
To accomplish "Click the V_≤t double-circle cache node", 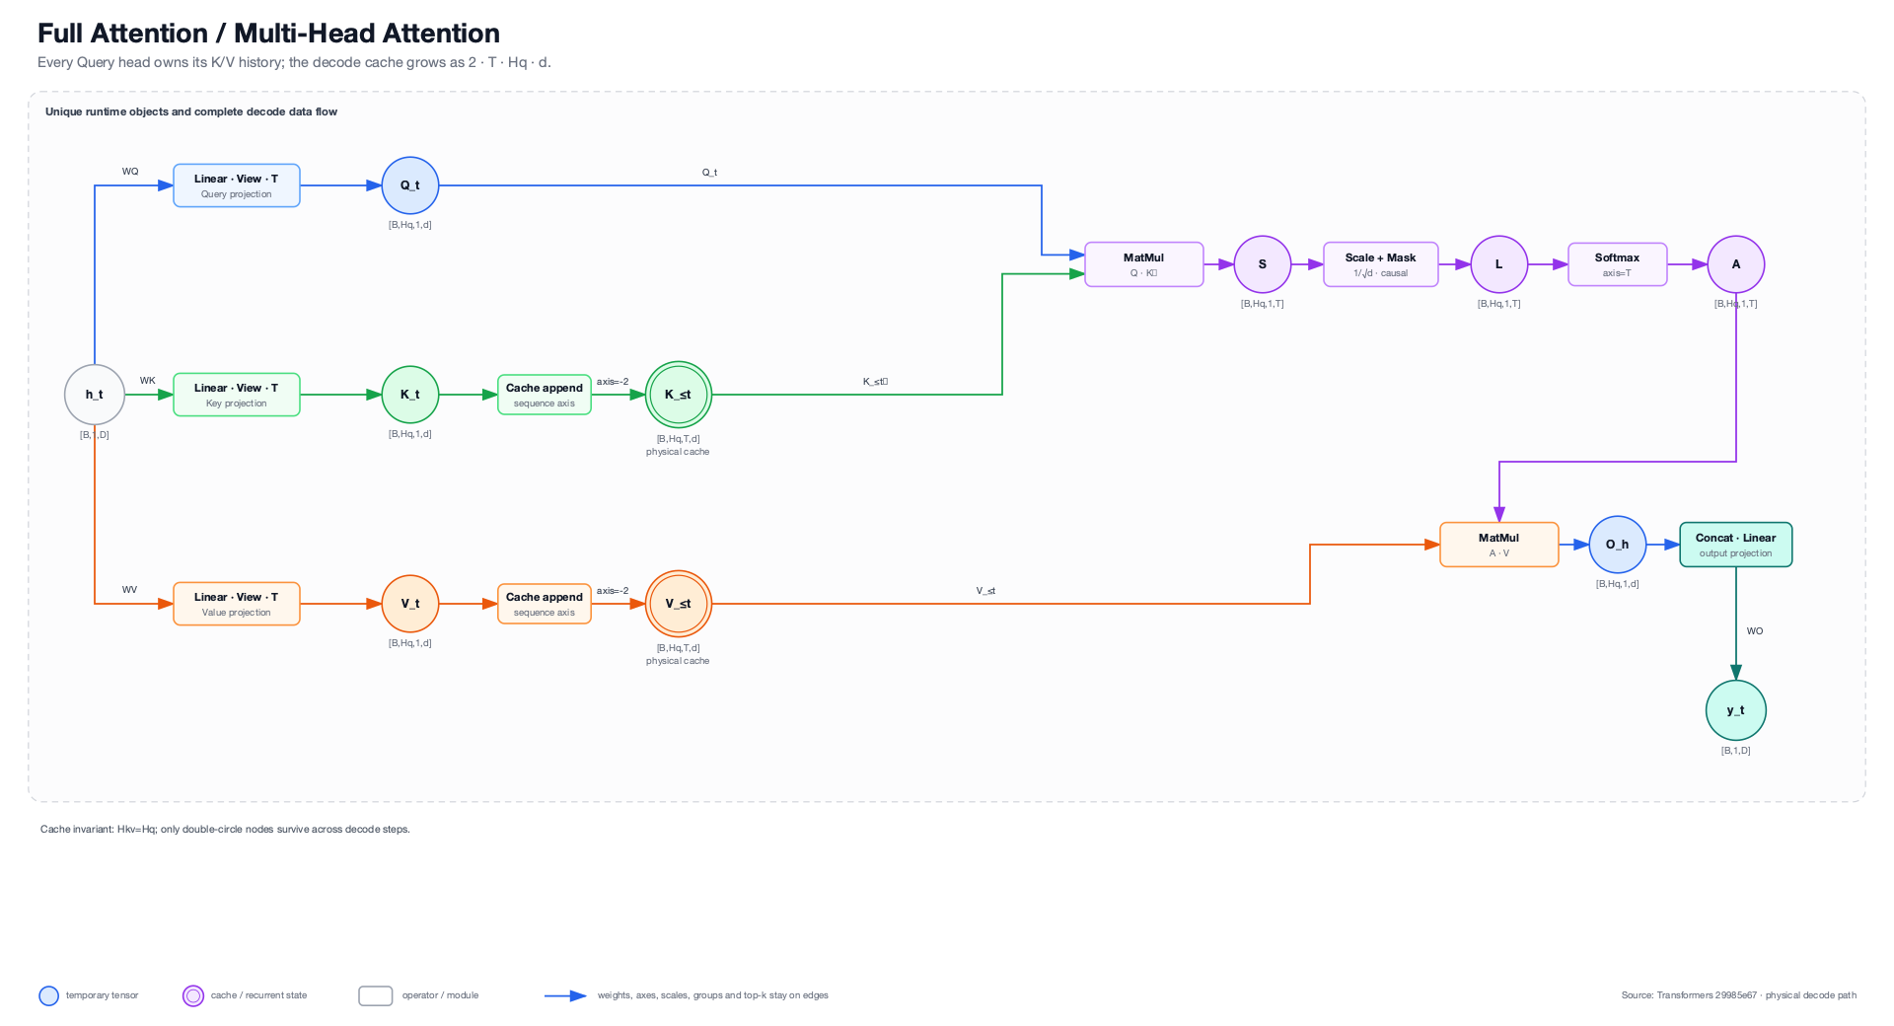I will (x=679, y=604).
